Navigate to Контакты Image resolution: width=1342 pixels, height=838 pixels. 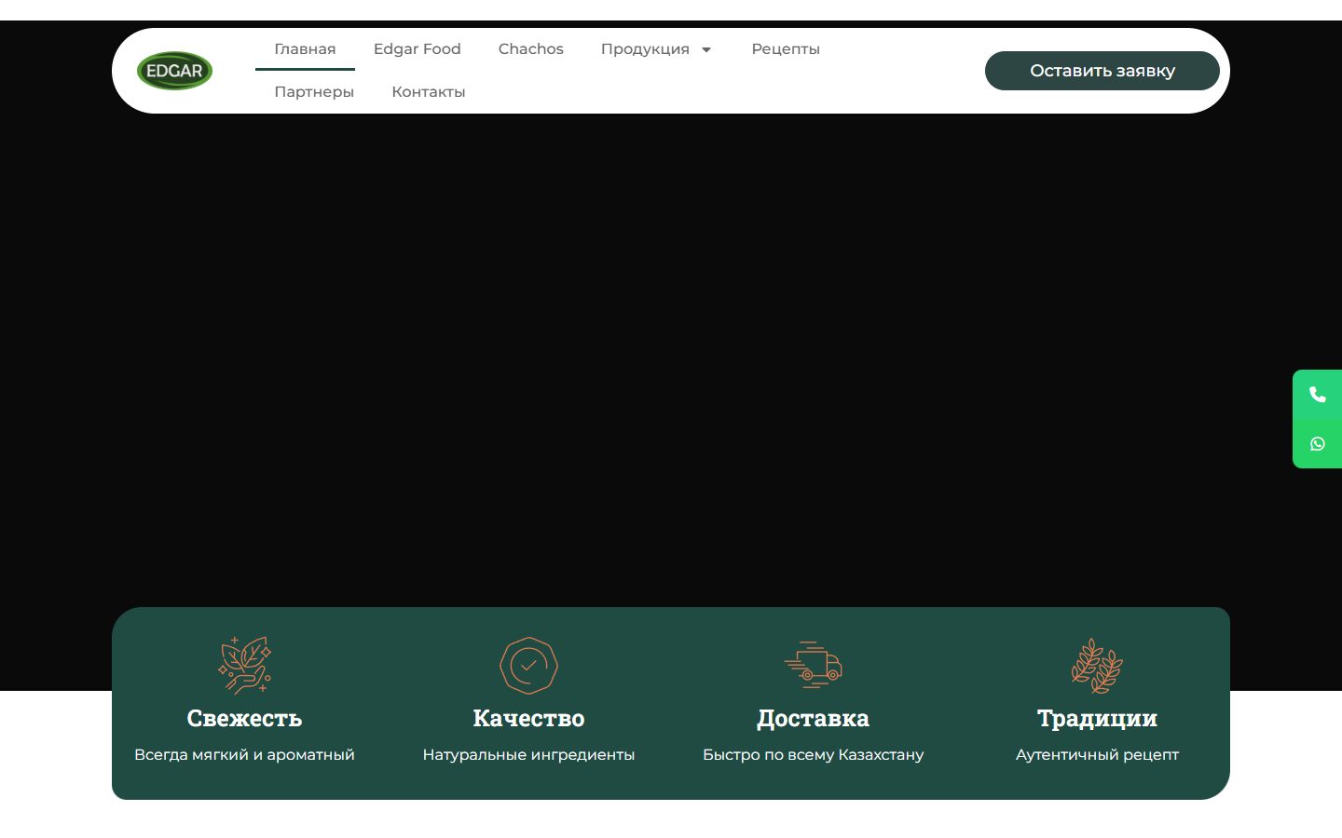(428, 92)
